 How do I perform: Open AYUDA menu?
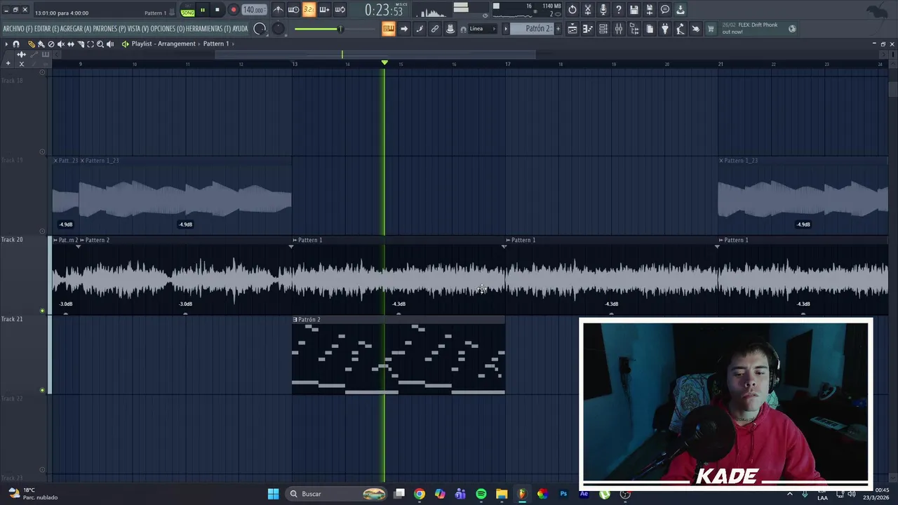pos(241,29)
